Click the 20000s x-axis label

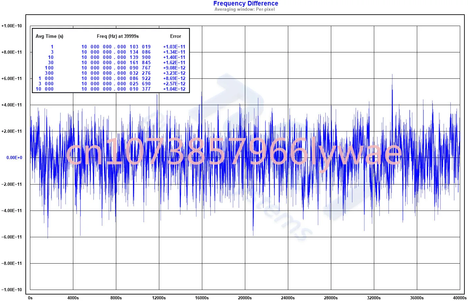245,298
